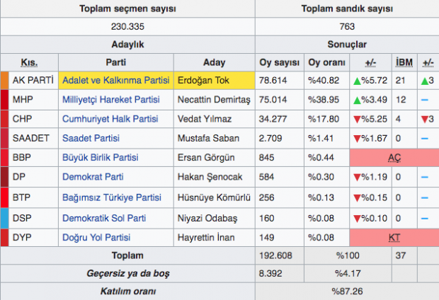Click the red down arrow beside %1.19
439x300 pixels.
click(x=357, y=177)
